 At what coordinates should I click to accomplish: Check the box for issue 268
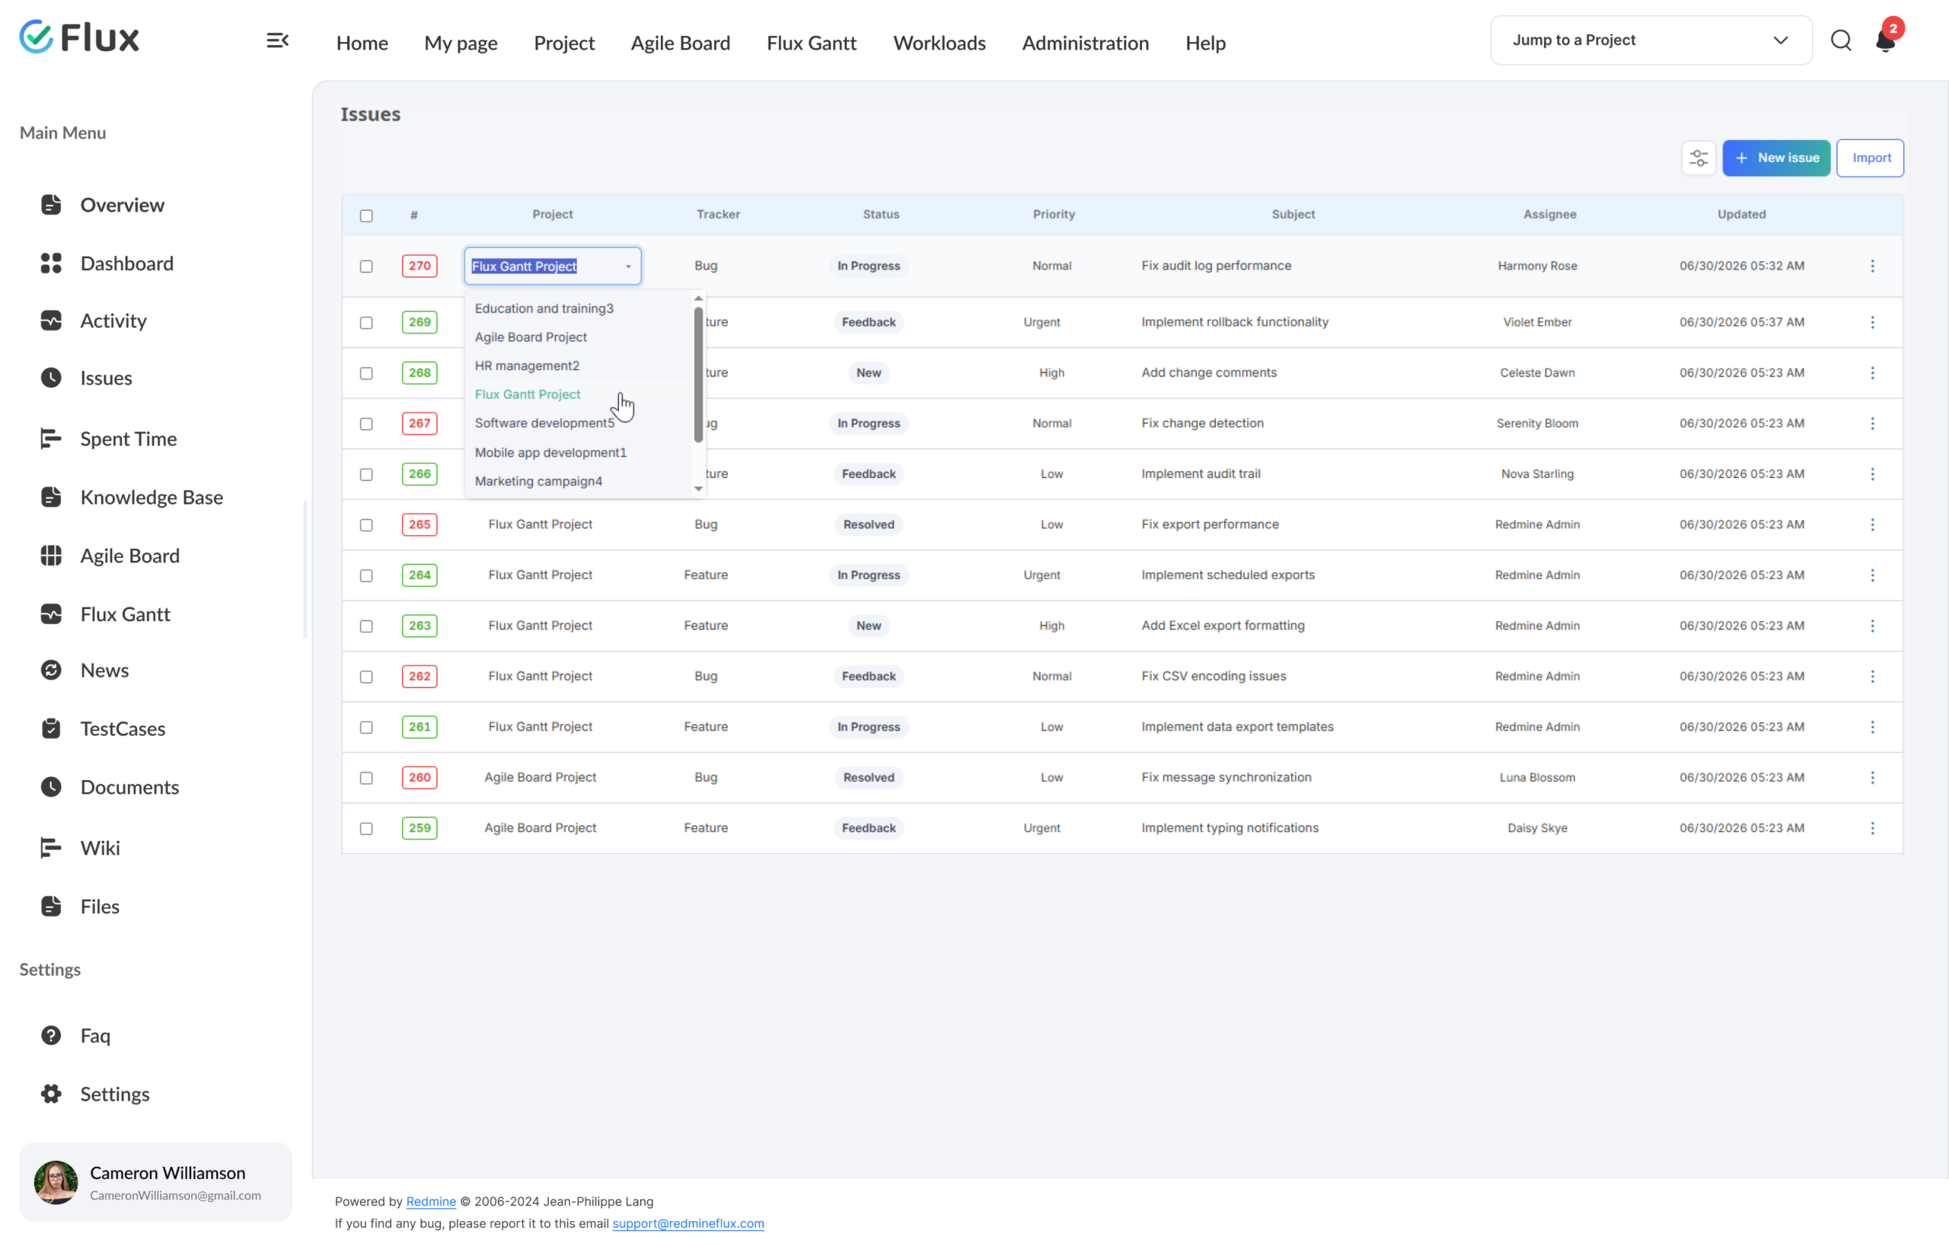(x=366, y=373)
